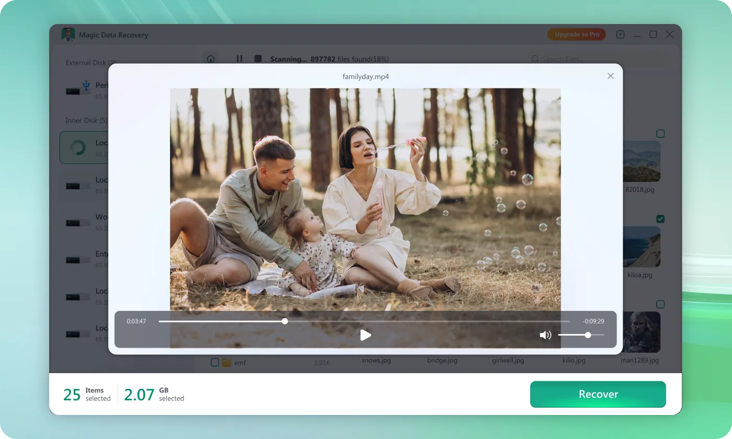Go to the home screen icon
Screen dimensions: 732x439
pos(211,59)
